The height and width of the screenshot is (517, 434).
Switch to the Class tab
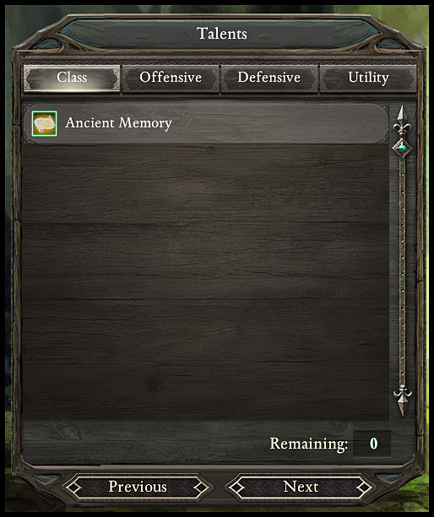tap(72, 78)
